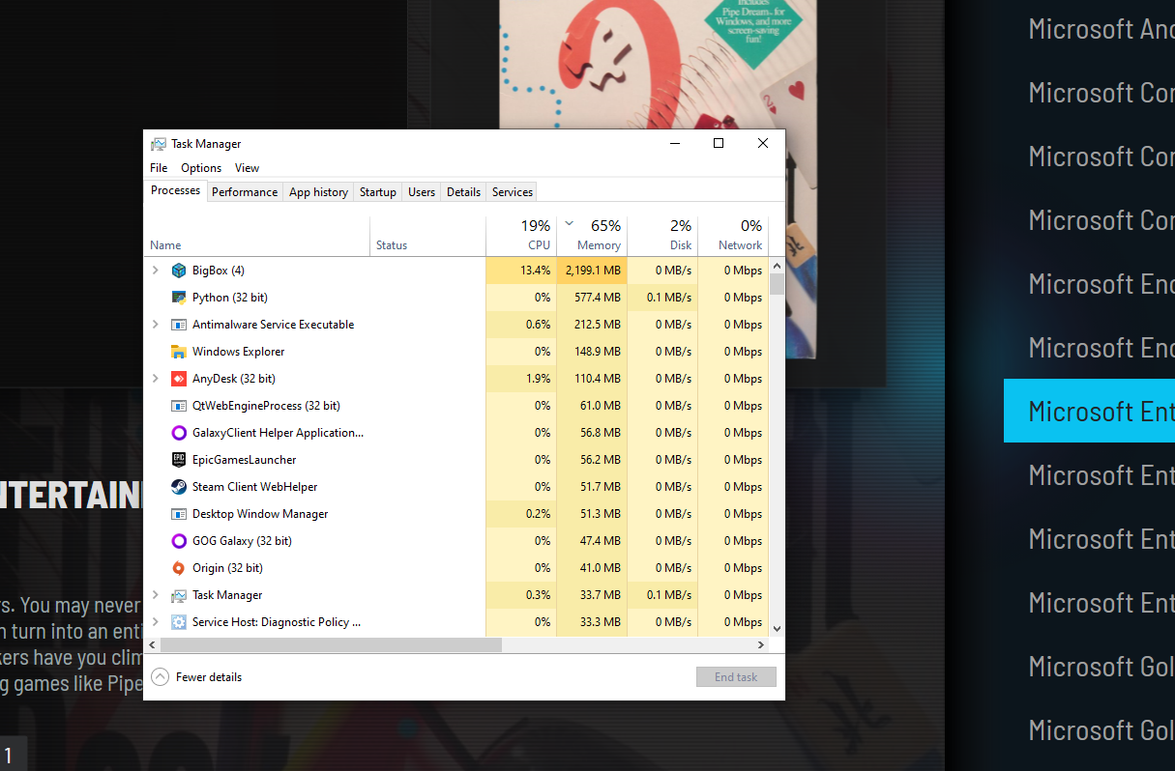This screenshot has width=1175, height=771.
Task: Click the Python (32 bit) process icon
Action: point(178,298)
